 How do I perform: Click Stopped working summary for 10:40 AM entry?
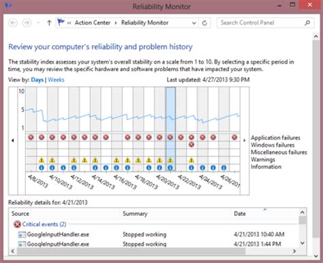point(144,234)
